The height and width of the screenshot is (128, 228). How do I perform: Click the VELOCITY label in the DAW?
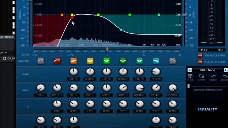point(7,37)
